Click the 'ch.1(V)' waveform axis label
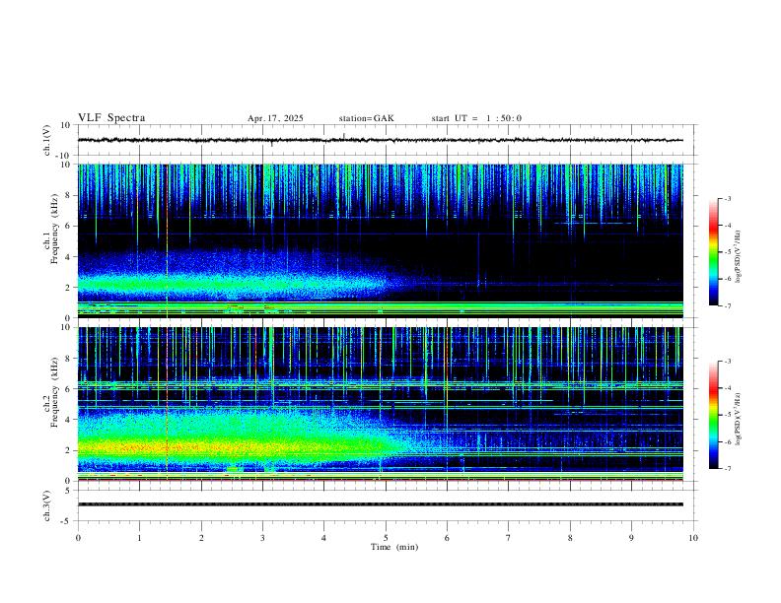 (47, 140)
